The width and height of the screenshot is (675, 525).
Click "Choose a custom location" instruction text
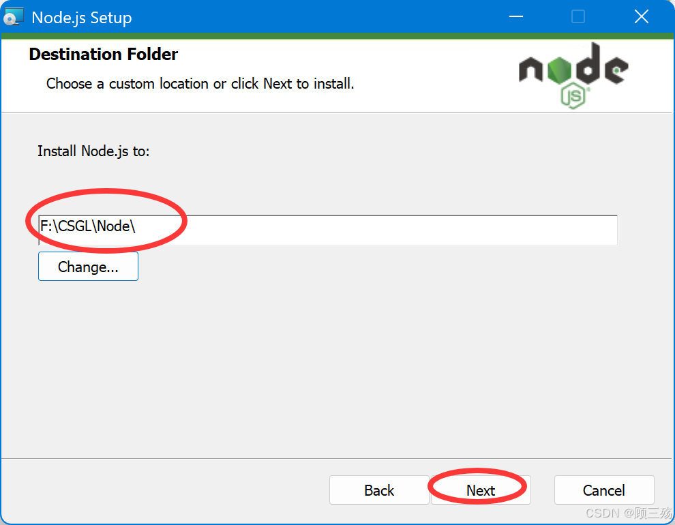(x=200, y=83)
